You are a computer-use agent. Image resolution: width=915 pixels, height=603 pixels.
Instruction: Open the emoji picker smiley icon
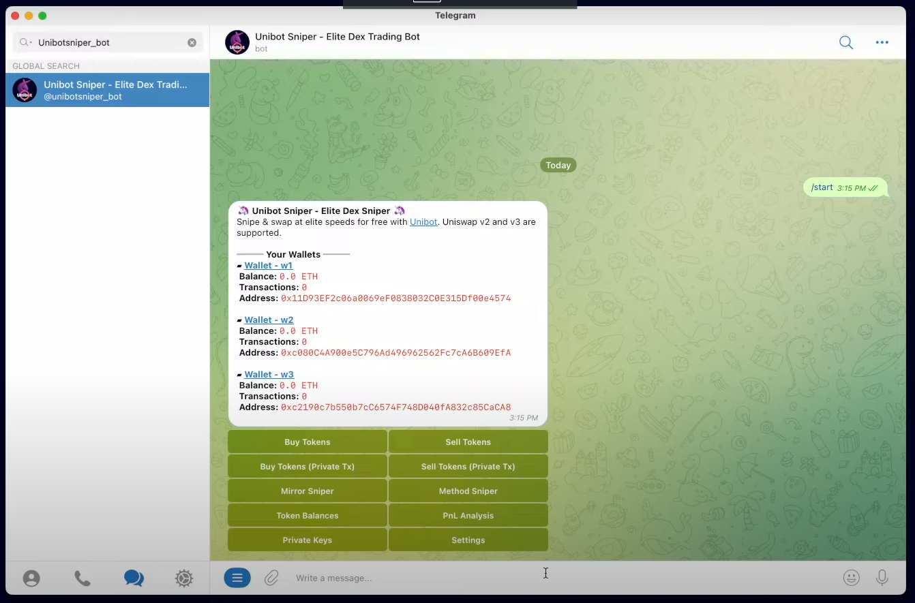(852, 578)
